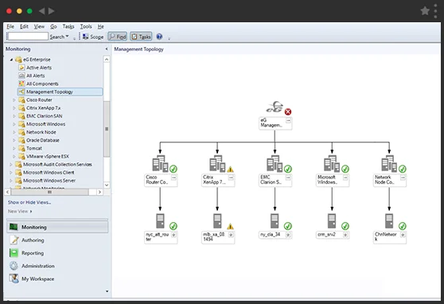The height and width of the screenshot is (304, 444).
Task: Click the nyc_att_router server icon
Action: click(160, 221)
